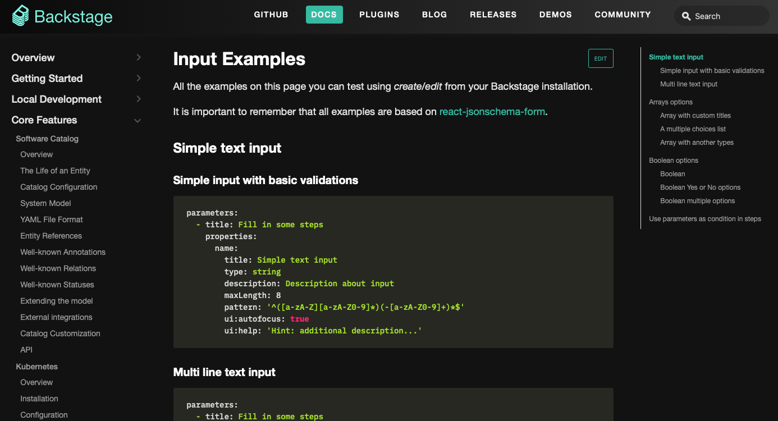The image size is (778, 421).
Task: Click the Kubernetes subsection label
Action: pos(37,367)
